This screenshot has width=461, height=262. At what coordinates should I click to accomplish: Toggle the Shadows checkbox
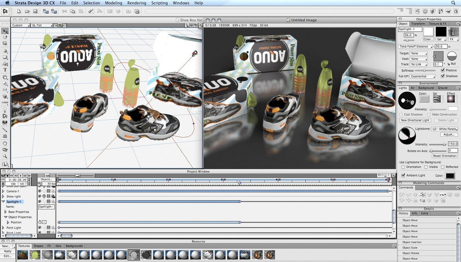[443, 76]
